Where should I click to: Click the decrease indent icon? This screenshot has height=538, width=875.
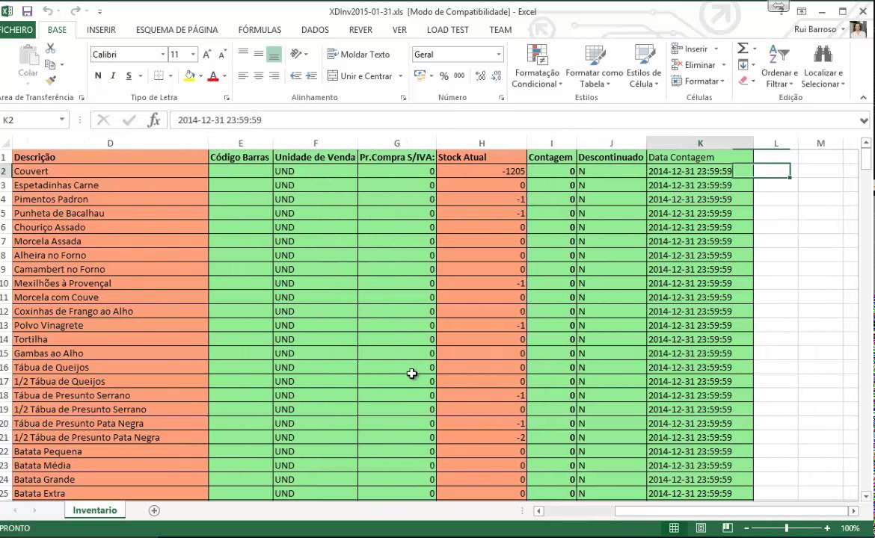(295, 75)
